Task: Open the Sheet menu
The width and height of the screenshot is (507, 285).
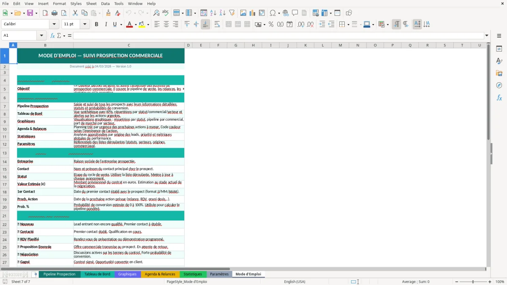Action: click(x=91, y=3)
